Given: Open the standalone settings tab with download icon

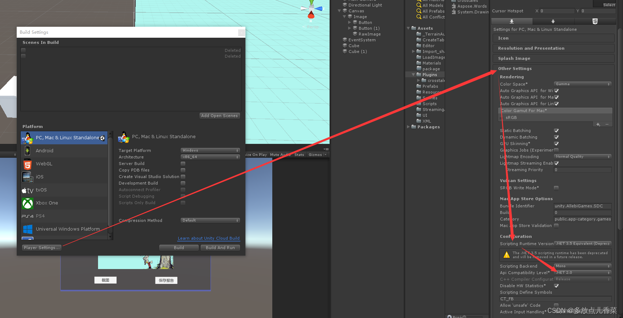Looking at the screenshot, I should [512, 21].
